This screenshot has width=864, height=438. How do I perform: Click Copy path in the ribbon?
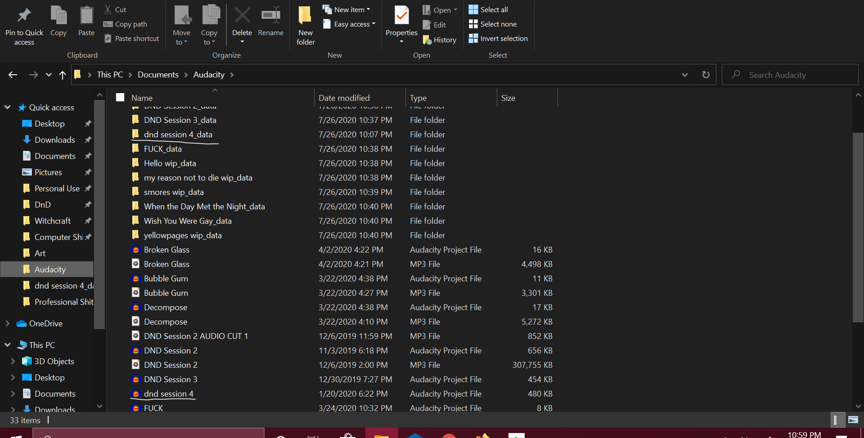coord(126,24)
